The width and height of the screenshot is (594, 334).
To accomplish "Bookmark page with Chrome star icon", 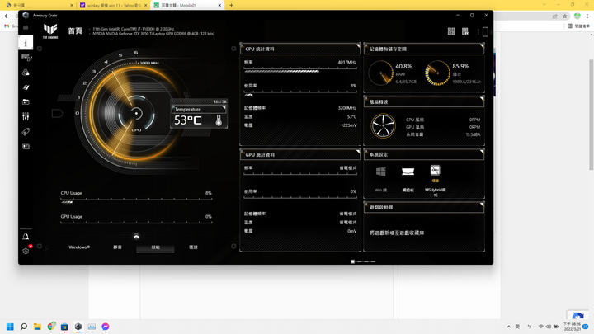I will pos(565,16).
